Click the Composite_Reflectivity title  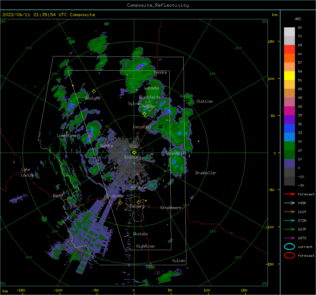(158, 5)
